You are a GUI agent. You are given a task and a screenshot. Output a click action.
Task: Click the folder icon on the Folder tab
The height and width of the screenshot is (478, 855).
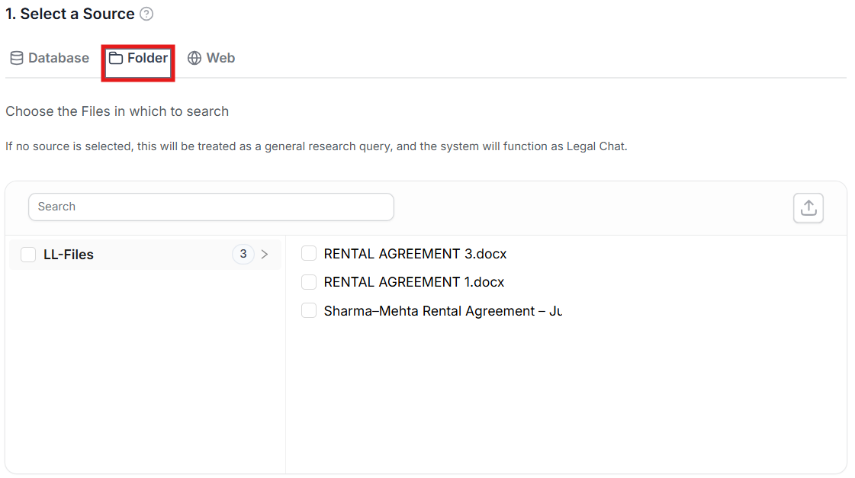(x=116, y=58)
